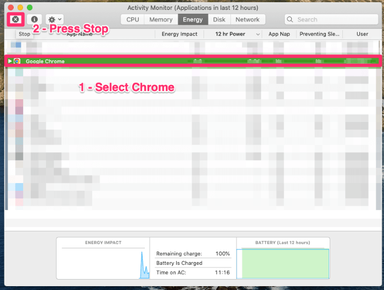
Task: Sort by Preventing Sleep column header
Action: pyautogui.click(x=319, y=34)
